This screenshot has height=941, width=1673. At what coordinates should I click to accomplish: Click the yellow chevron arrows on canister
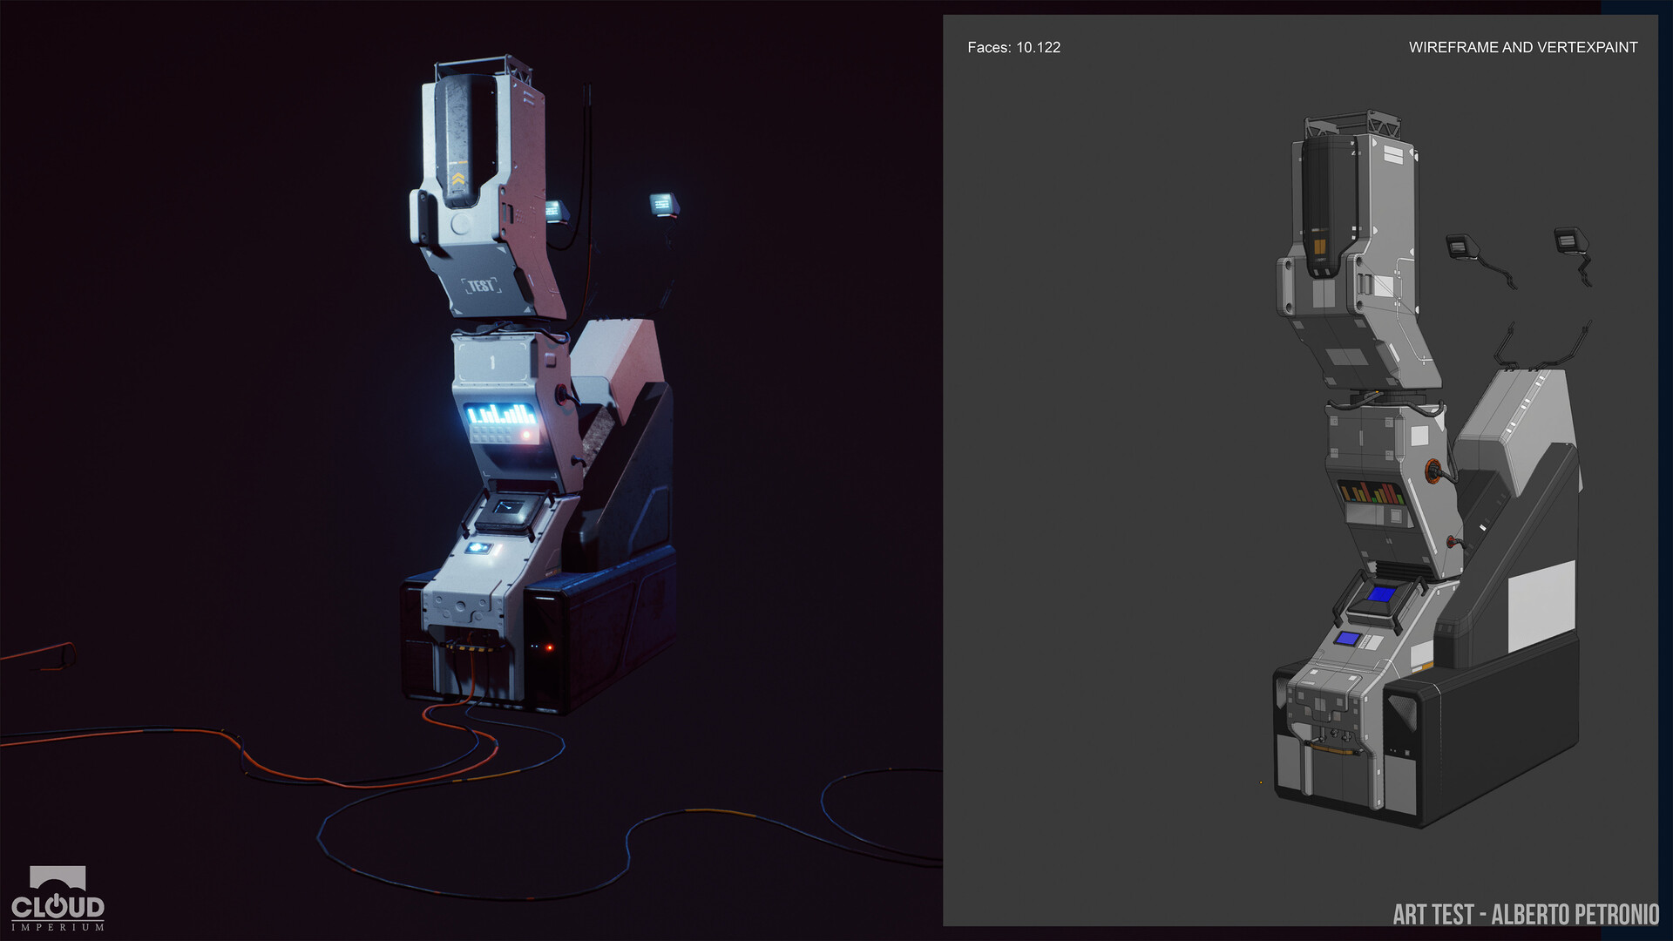pyautogui.click(x=457, y=179)
